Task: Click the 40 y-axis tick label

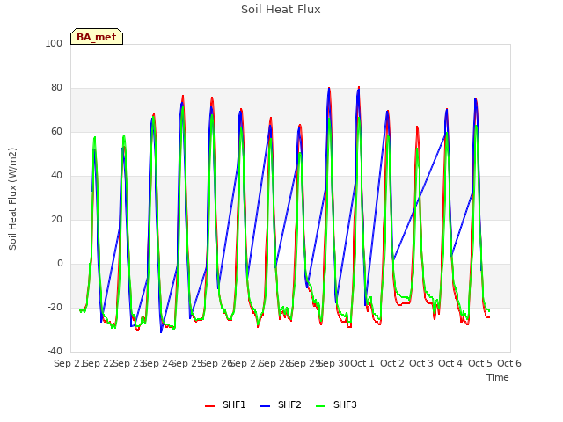Action: pos(56,176)
